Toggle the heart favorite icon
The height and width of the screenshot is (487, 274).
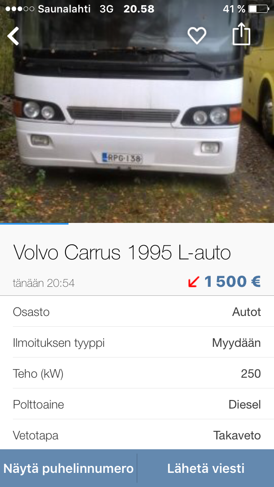point(197,36)
